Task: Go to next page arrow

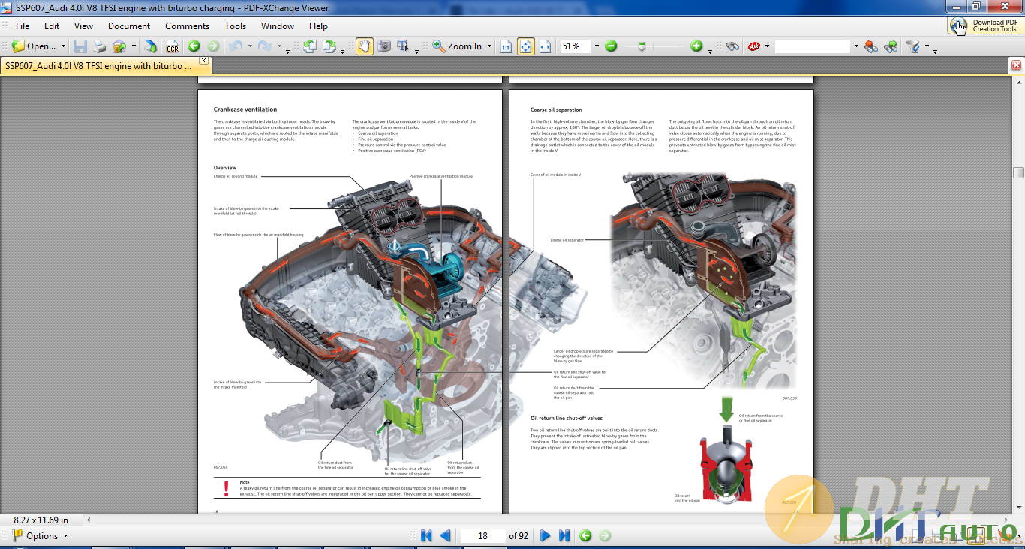Action: pyautogui.click(x=546, y=535)
